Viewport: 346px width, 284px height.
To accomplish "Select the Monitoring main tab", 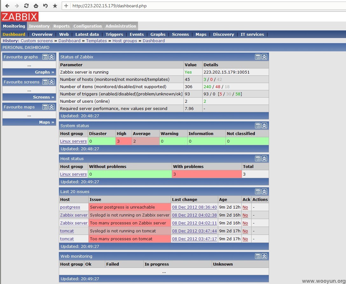I will (14, 26).
